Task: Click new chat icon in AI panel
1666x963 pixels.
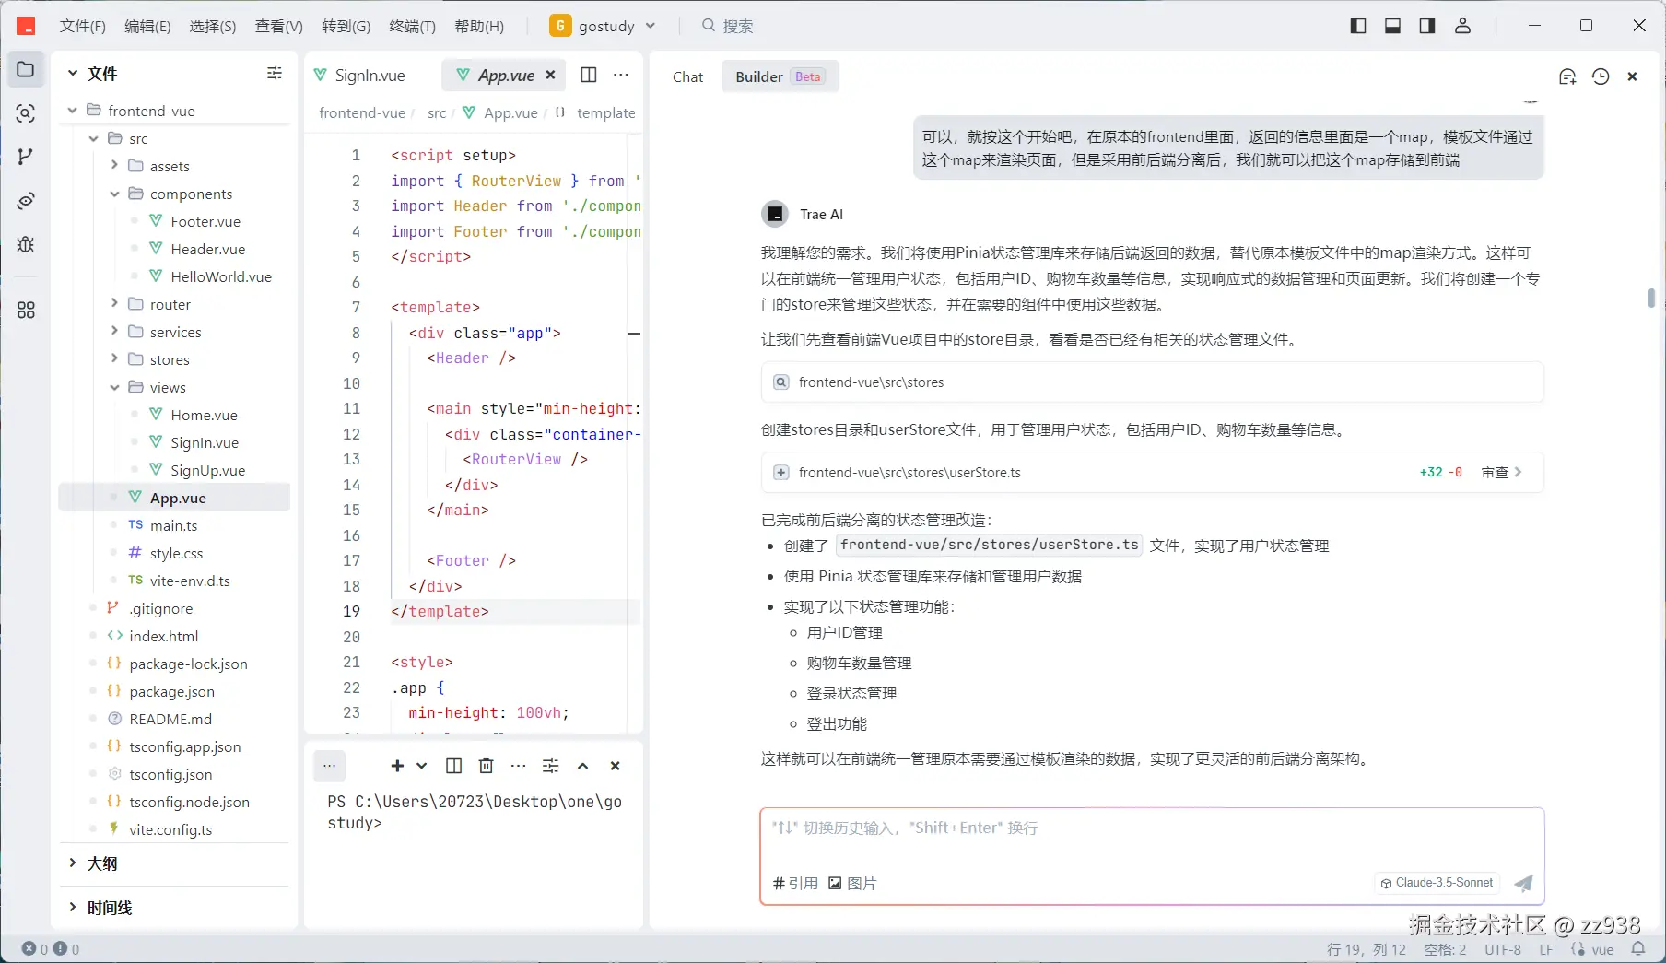Action: (1567, 76)
